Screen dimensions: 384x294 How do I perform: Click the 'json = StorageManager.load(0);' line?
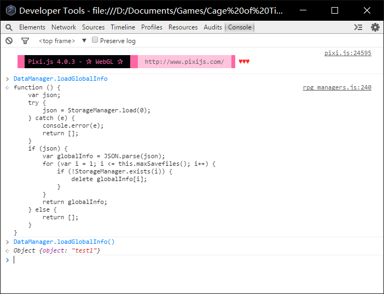pyautogui.click(x=96, y=110)
